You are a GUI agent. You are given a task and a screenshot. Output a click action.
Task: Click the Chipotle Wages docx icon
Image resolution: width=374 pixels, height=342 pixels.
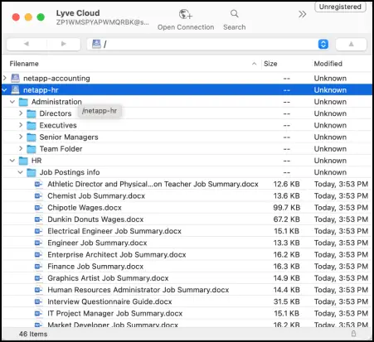(x=39, y=208)
